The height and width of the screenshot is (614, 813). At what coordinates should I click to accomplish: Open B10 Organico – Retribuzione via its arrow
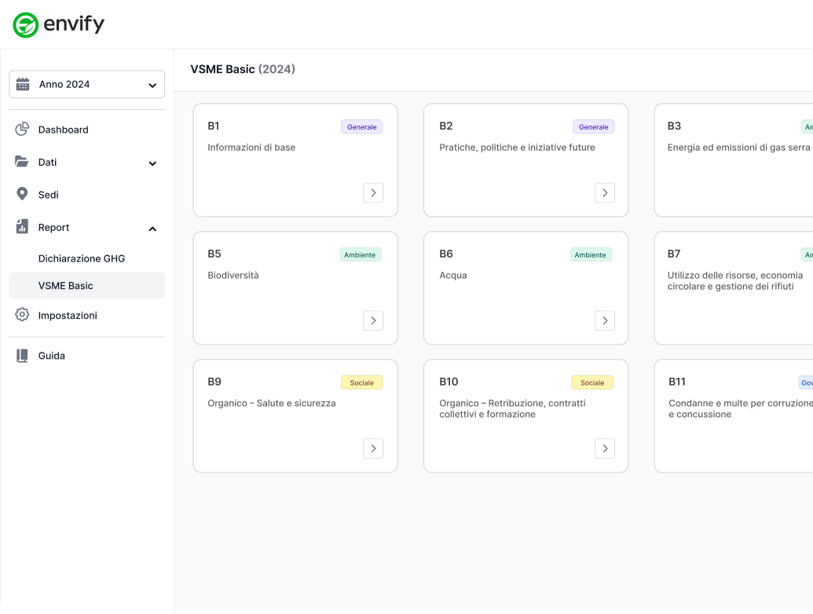point(604,448)
